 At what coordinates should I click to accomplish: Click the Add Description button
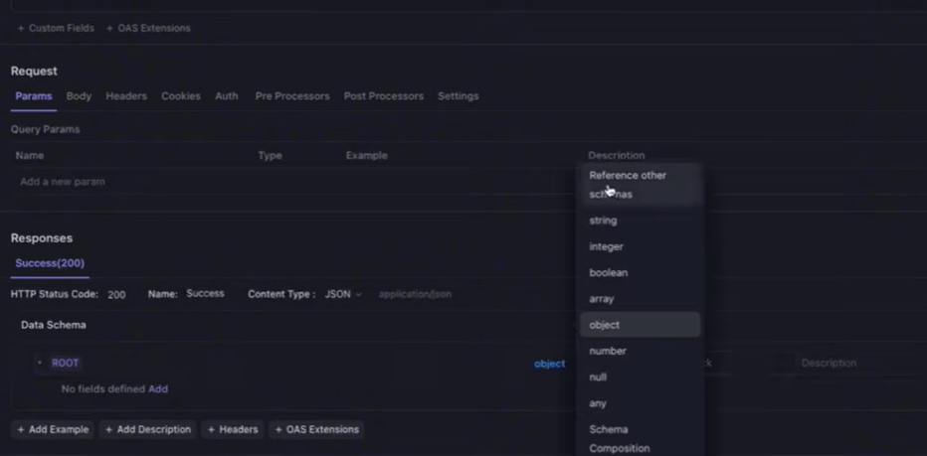[x=147, y=429]
